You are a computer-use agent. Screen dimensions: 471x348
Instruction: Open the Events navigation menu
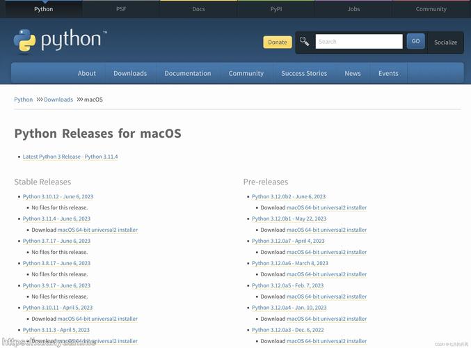tap(388, 73)
